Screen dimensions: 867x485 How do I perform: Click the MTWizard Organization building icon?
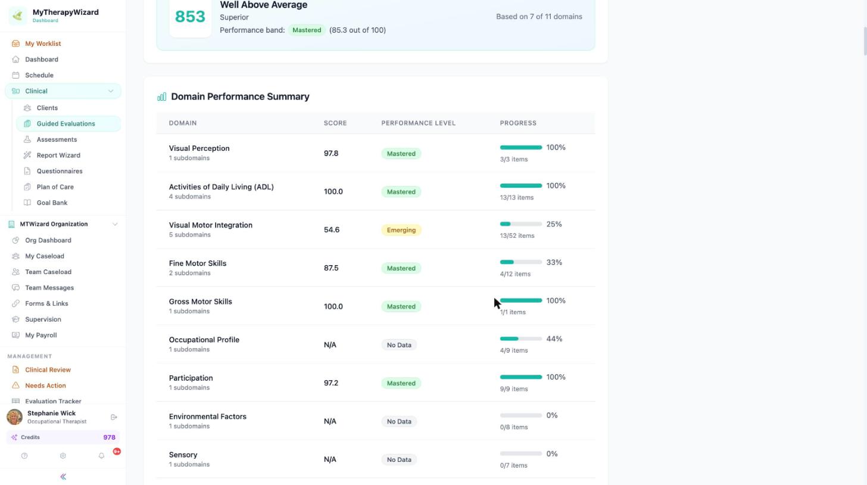(11, 224)
